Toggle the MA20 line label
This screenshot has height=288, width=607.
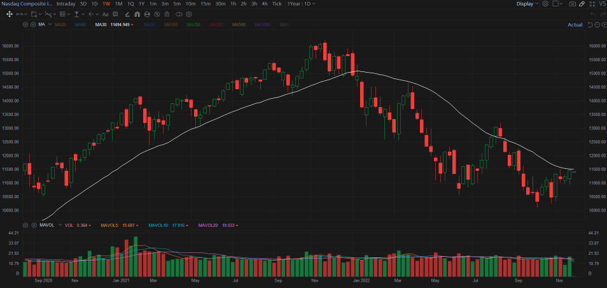pyautogui.click(x=60, y=24)
